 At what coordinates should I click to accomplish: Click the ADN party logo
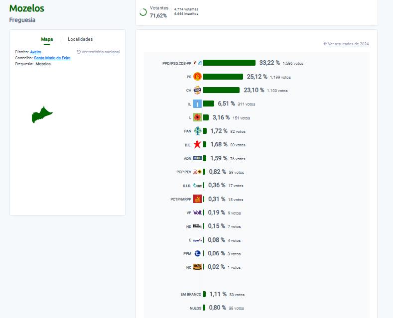(x=198, y=158)
